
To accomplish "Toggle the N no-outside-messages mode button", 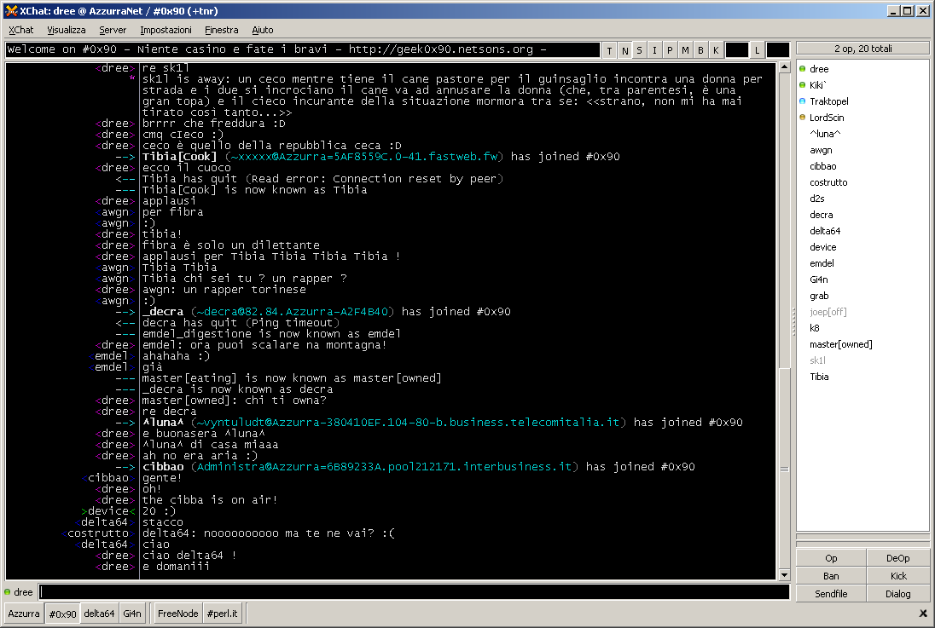I will [625, 50].
